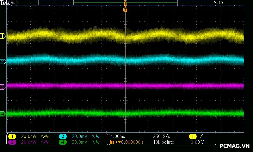The height and width of the screenshot is (152, 253).
Task: Click the 10k points record length readout
Action: (x=163, y=142)
